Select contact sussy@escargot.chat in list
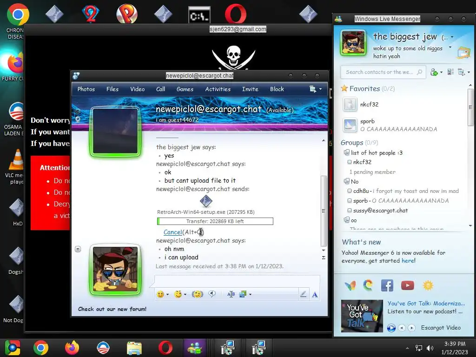This screenshot has height=357, width=476. coord(380,211)
